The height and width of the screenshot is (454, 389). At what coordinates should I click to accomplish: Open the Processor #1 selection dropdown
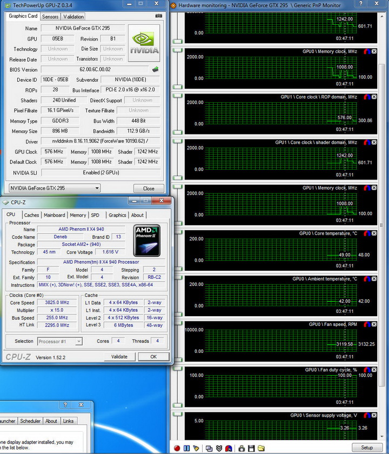60,342
